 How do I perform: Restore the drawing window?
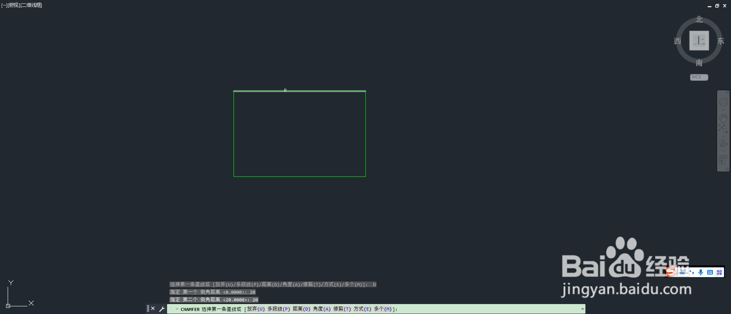point(717,6)
